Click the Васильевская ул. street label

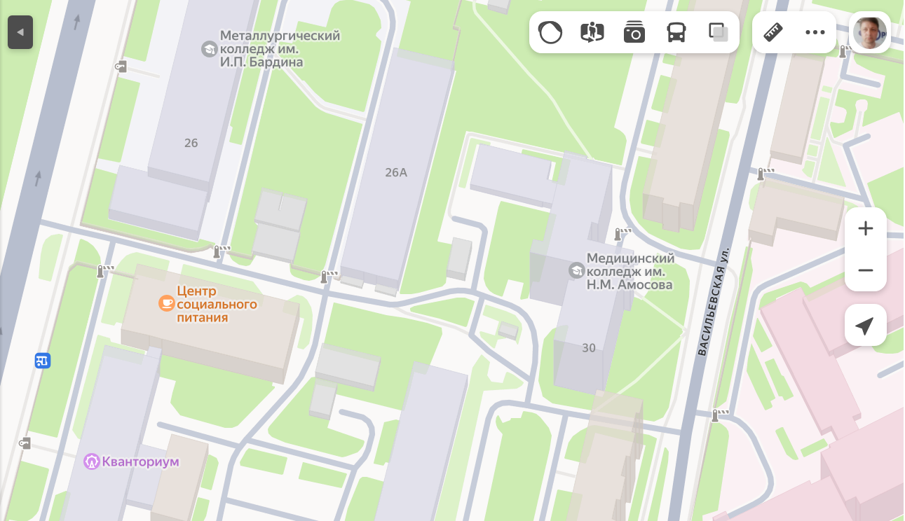pos(714,301)
